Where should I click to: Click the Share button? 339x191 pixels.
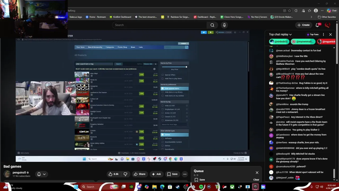click(x=140, y=174)
